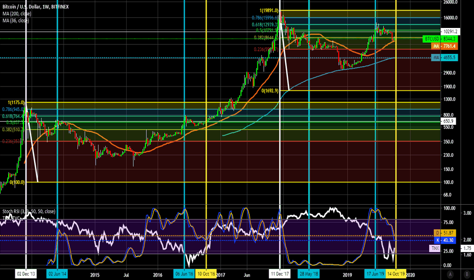Click the 2016 label on time axis

click(158, 275)
